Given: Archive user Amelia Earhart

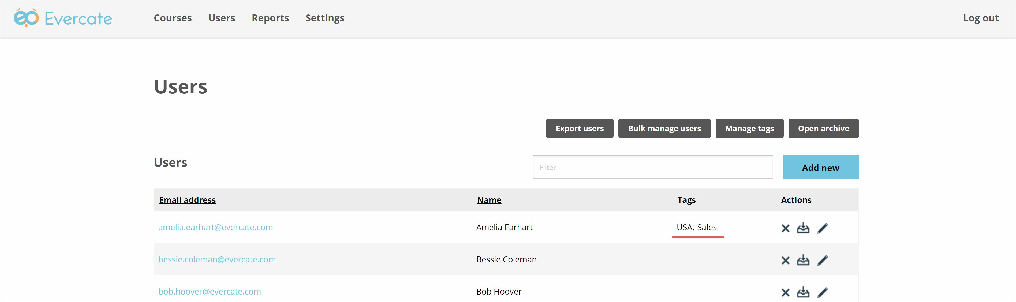Looking at the screenshot, I should point(803,228).
